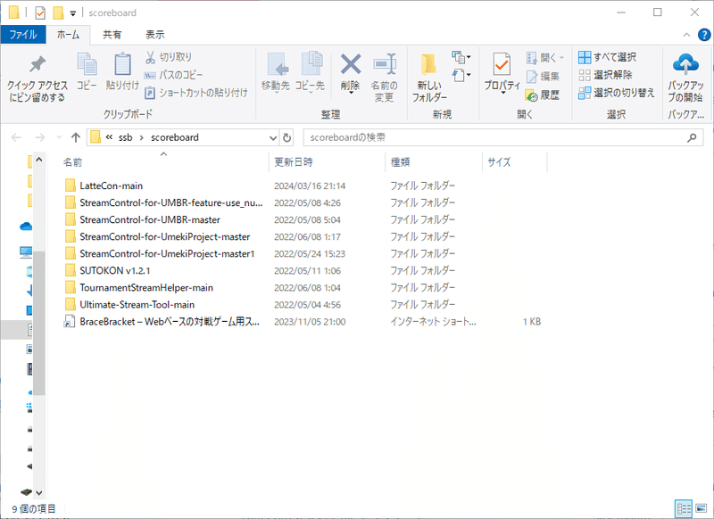This screenshot has width=714, height=519.
Task: Go up one folder level arrow
Action: tap(76, 137)
